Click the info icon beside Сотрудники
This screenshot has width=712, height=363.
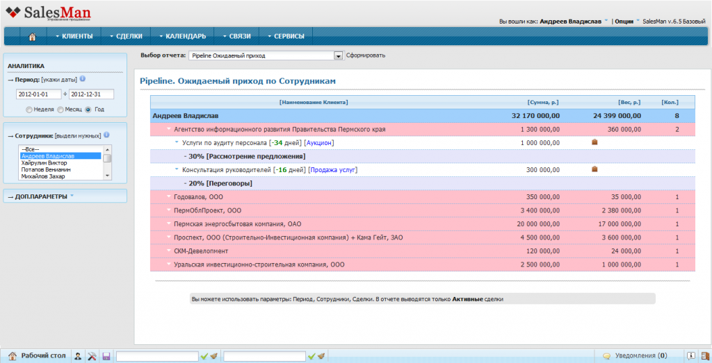106,135
